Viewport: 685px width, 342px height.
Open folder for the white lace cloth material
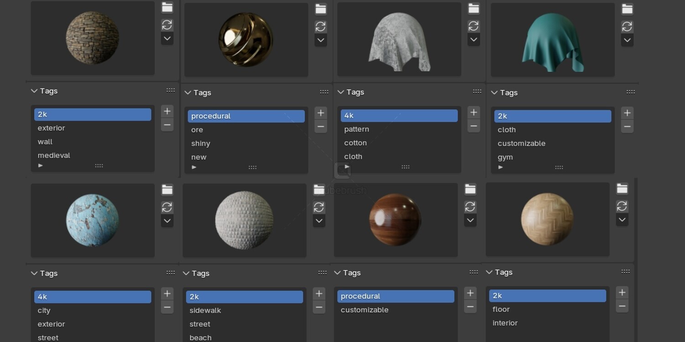pos(474,9)
